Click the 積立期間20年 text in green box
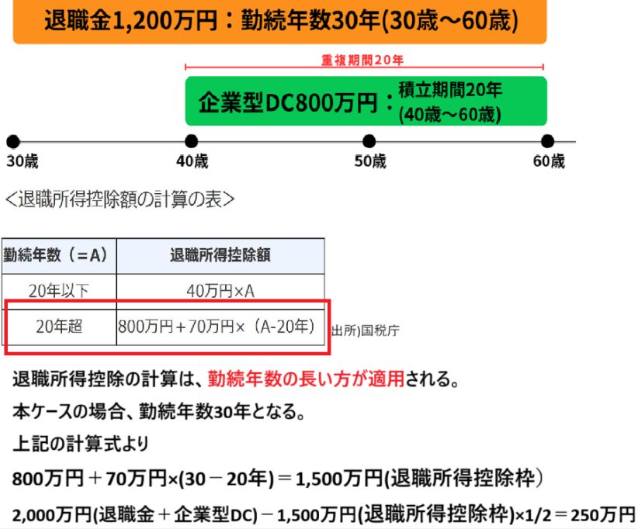Image resolution: width=638 pixels, height=529 pixels. pyautogui.click(x=450, y=90)
